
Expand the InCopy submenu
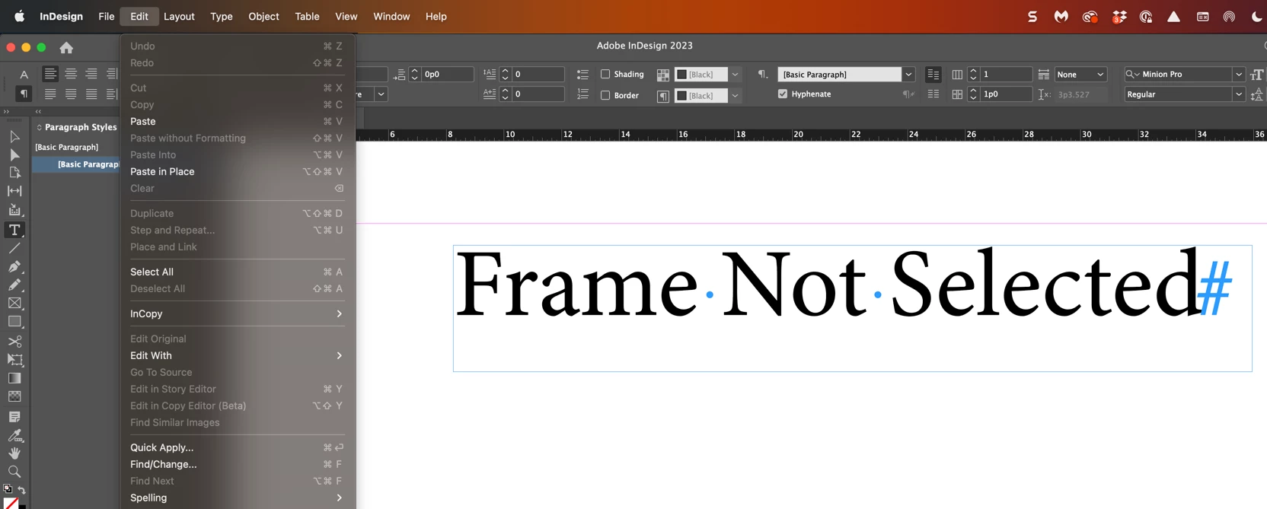[237, 313]
